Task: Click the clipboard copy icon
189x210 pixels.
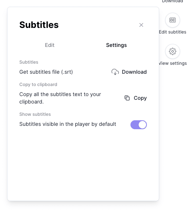Action: [x=127, y=98]
